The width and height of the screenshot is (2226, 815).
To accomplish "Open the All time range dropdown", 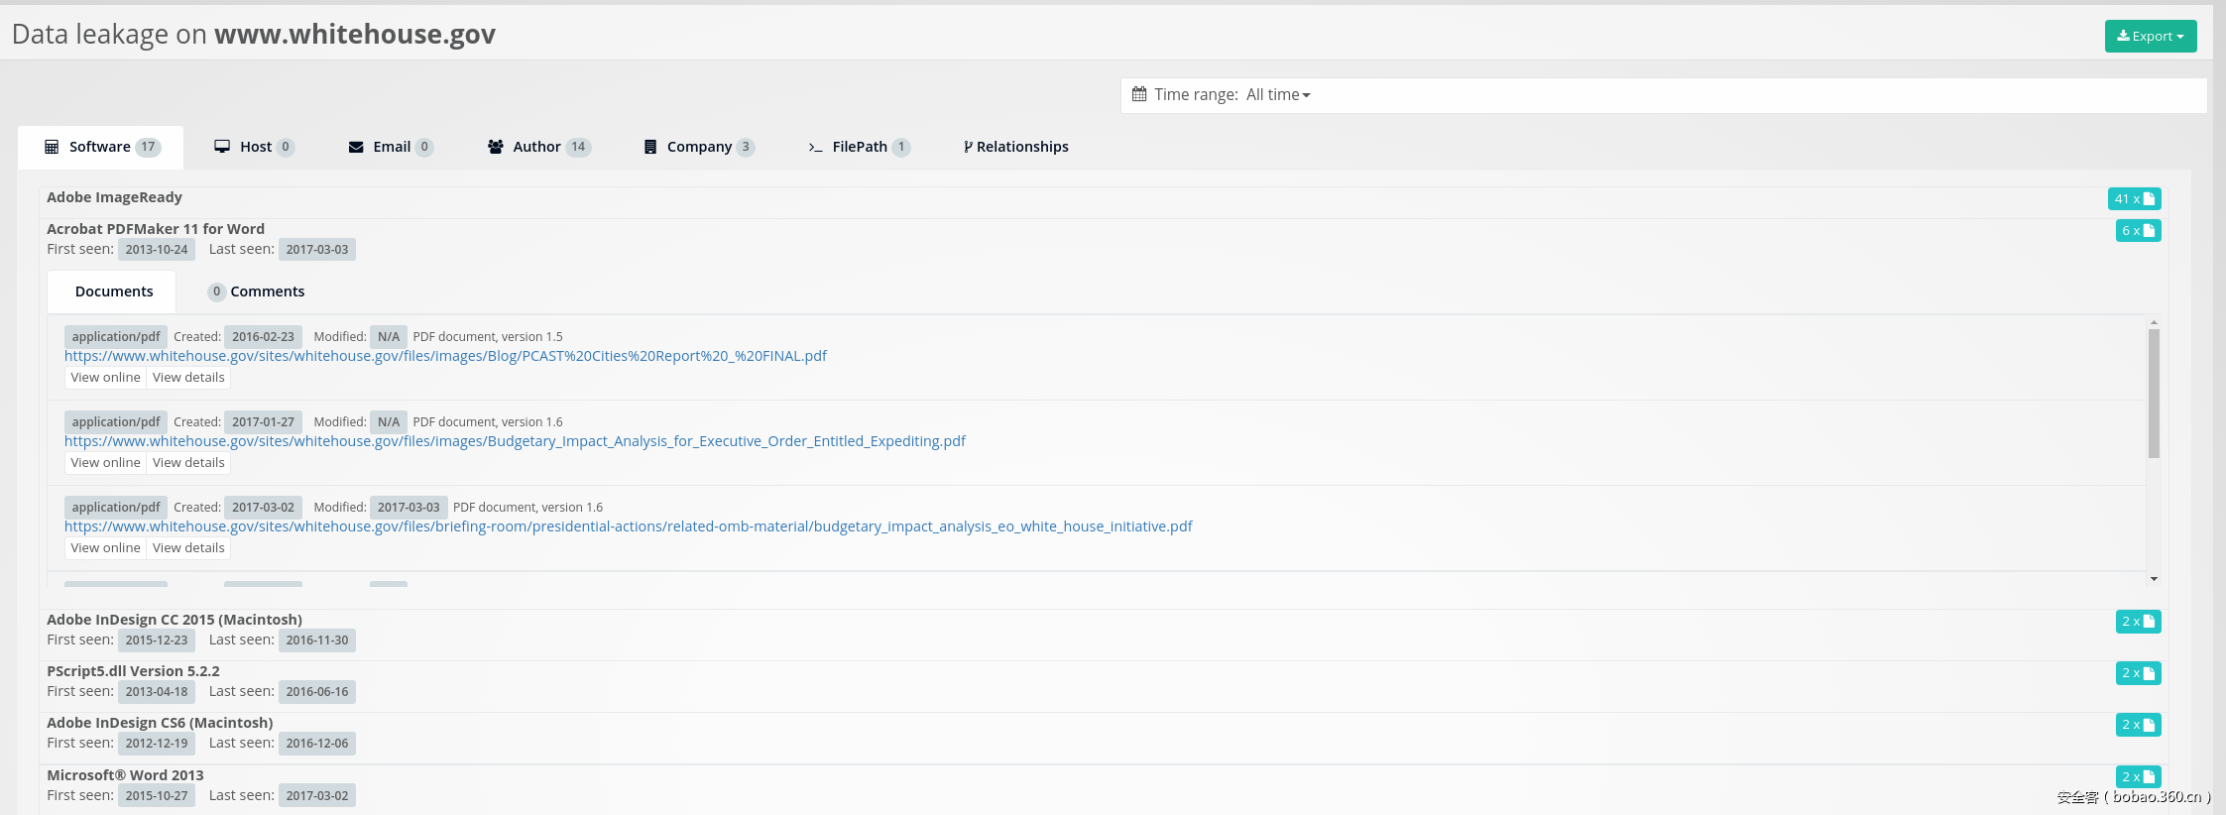I will [1278, 94].
